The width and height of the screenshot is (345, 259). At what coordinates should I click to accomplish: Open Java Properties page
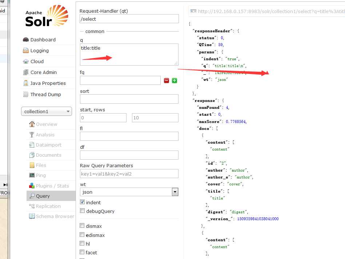tap(48, 83)
